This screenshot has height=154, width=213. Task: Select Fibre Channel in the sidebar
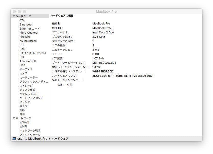pyautogui.click(x=29, y=33)
